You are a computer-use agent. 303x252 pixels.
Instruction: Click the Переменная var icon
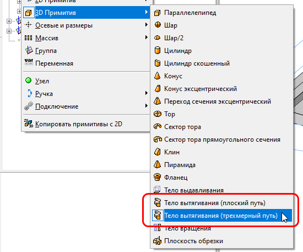click(29, 62)
